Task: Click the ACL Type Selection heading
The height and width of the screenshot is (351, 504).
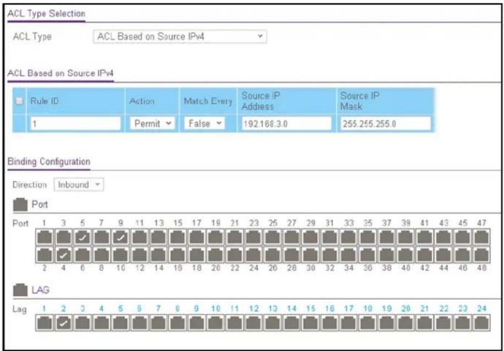Action: click(x=46, y=14)
